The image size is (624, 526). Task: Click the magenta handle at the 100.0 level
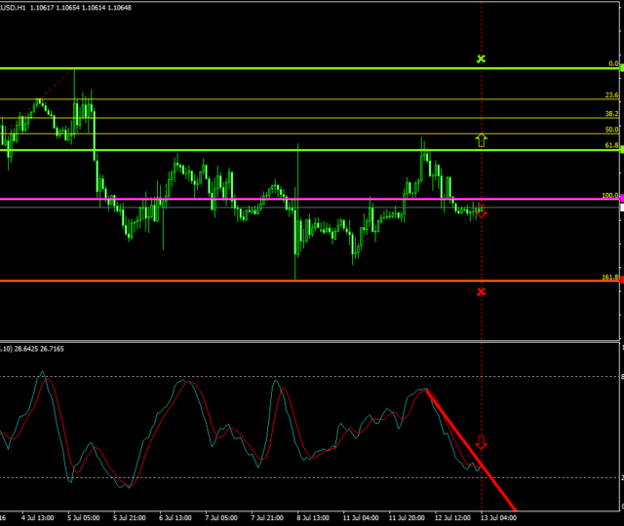(x=620, y=199)
